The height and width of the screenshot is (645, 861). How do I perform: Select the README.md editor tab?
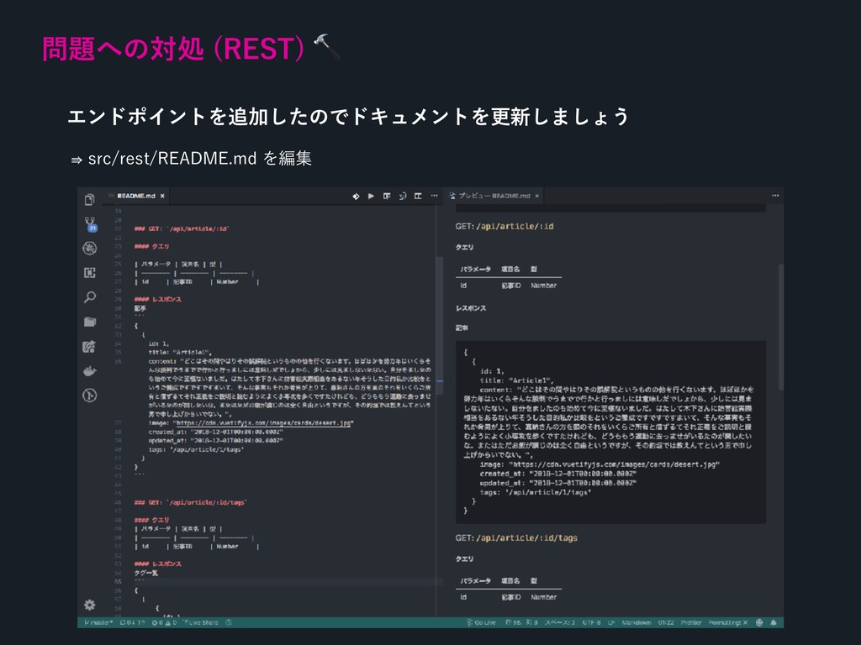(x=136, y=196)
